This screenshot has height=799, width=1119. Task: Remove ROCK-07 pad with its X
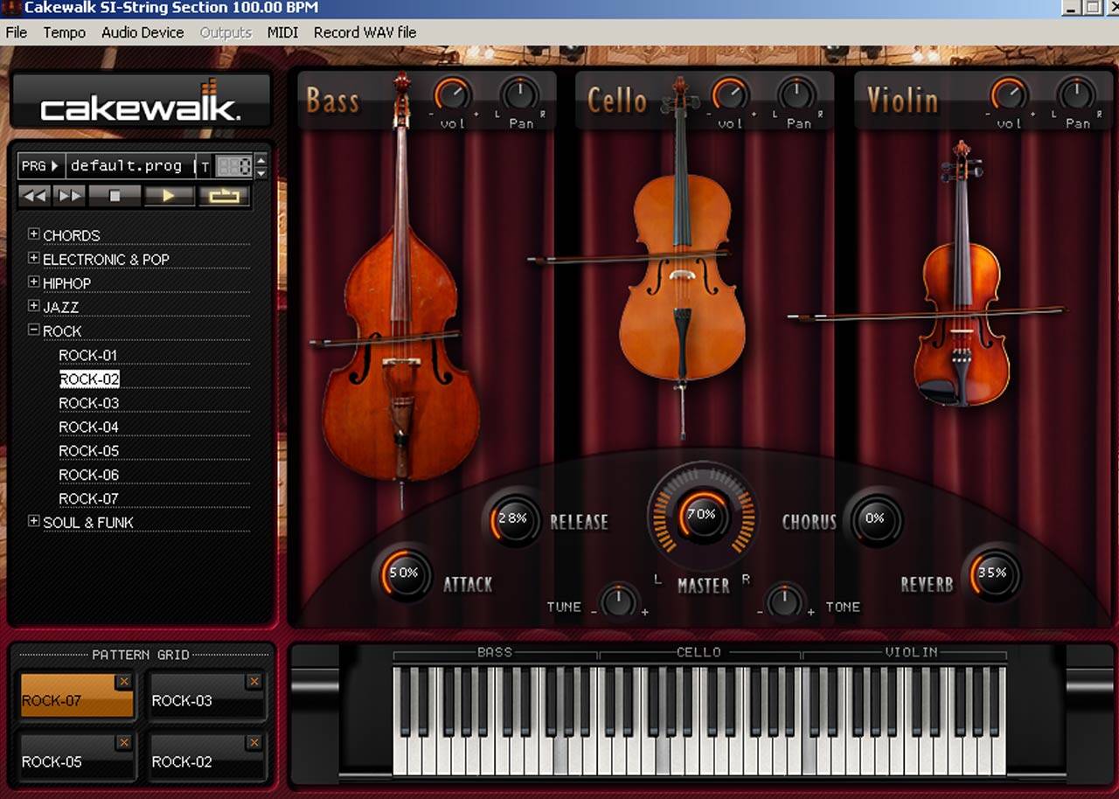click(x=124, y=681)
